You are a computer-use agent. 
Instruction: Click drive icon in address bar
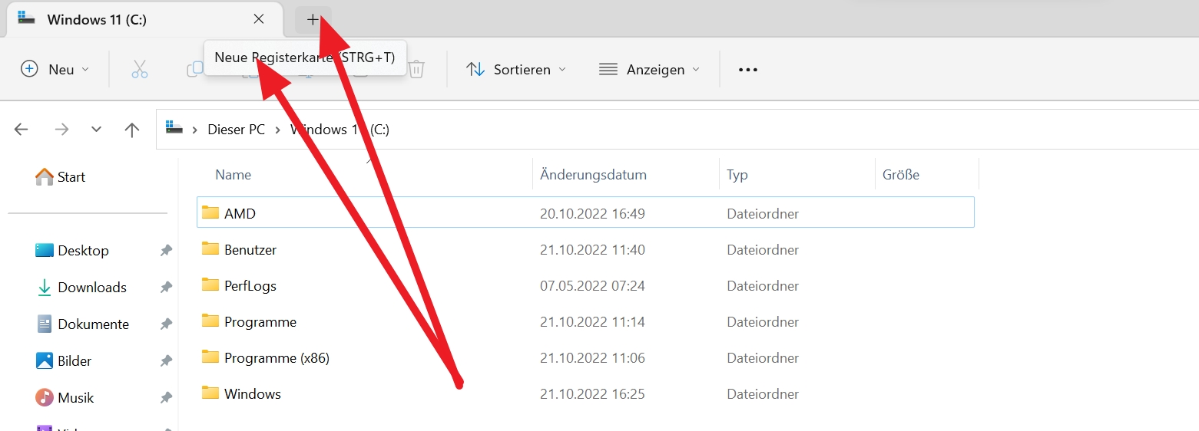(x=174, y=129)
